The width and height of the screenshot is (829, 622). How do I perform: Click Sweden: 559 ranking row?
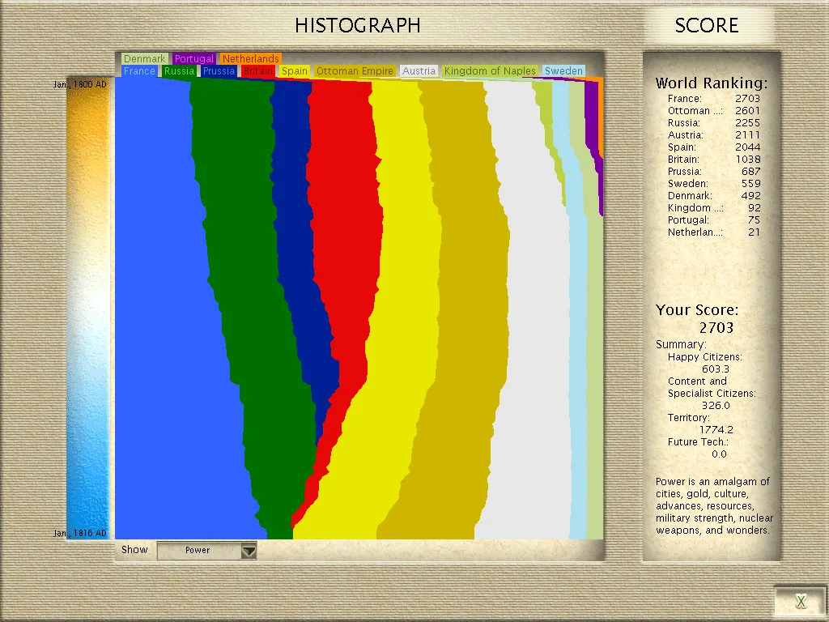pos(714,184)
